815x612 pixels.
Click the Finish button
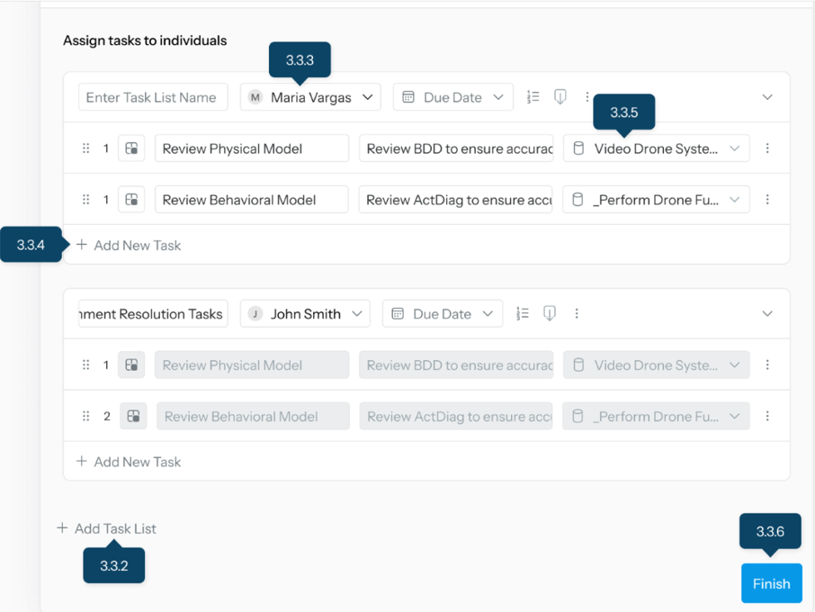click(x=771, y=584)
